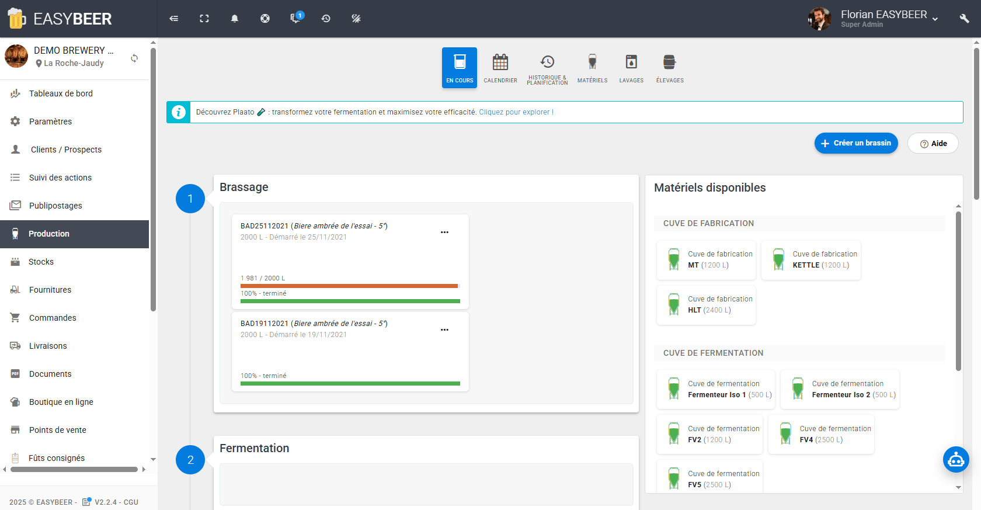Open the Calendrier tab

pyautogui.click(x=500, y=68)
